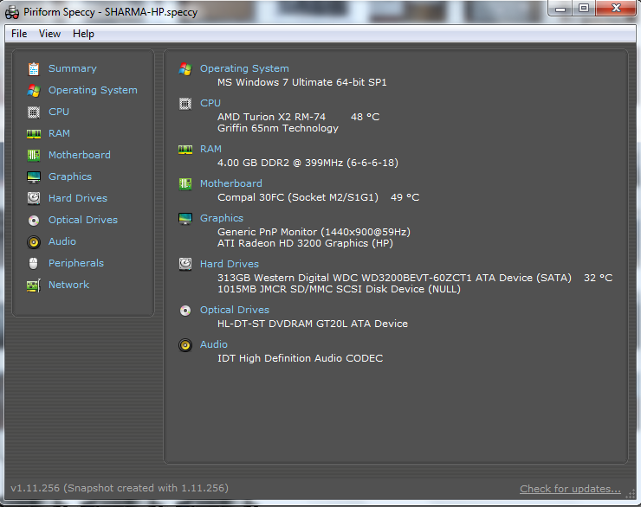Click the Audio speaker icon in sidebar
This screenshot has width=641, height=507.
[34, 241]
